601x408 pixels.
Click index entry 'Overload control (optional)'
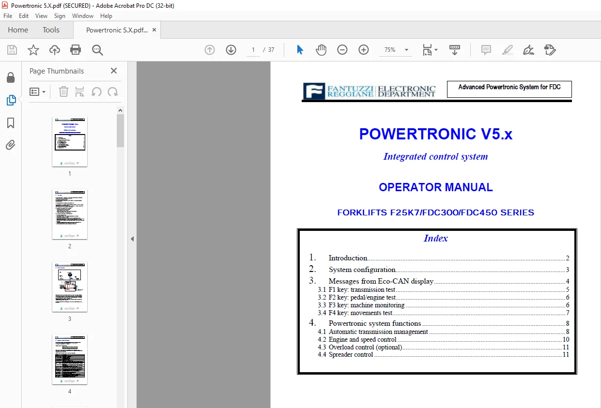click(365, 347)
